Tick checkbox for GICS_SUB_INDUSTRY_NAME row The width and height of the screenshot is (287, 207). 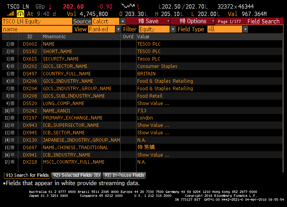12,96
